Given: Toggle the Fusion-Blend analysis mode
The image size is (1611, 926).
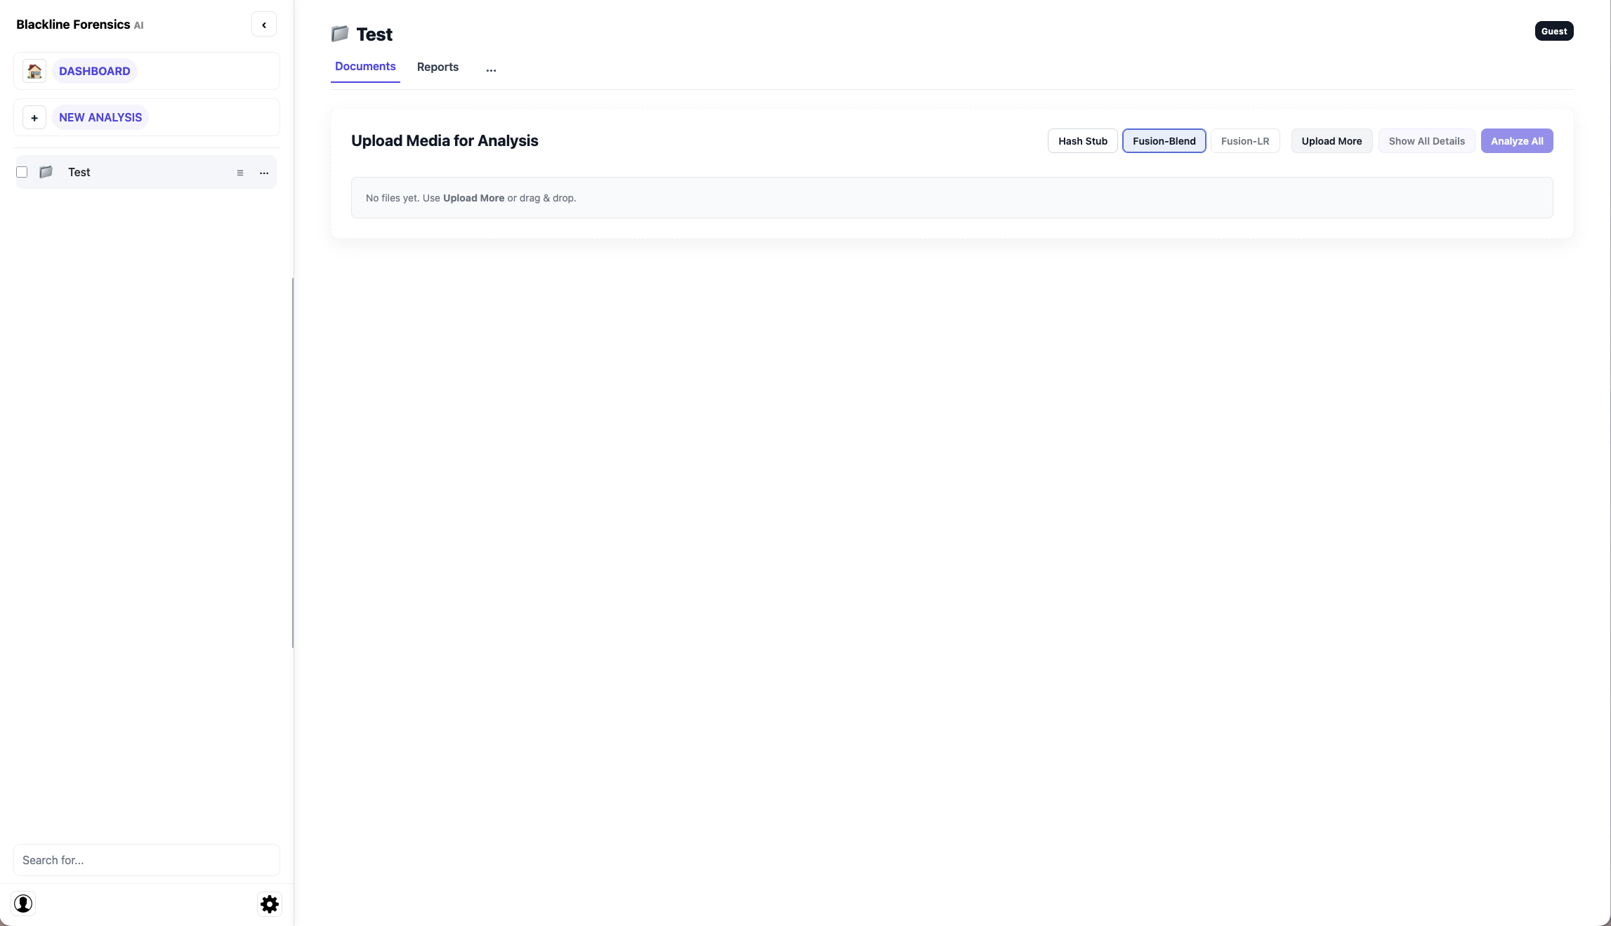Looking at the screenshot, I should click(x=1164, y=140).
